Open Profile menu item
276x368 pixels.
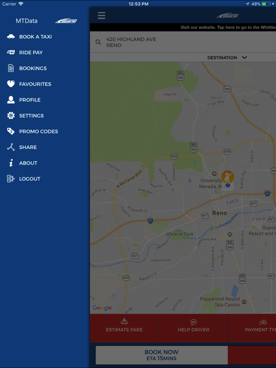coord(45,100)
